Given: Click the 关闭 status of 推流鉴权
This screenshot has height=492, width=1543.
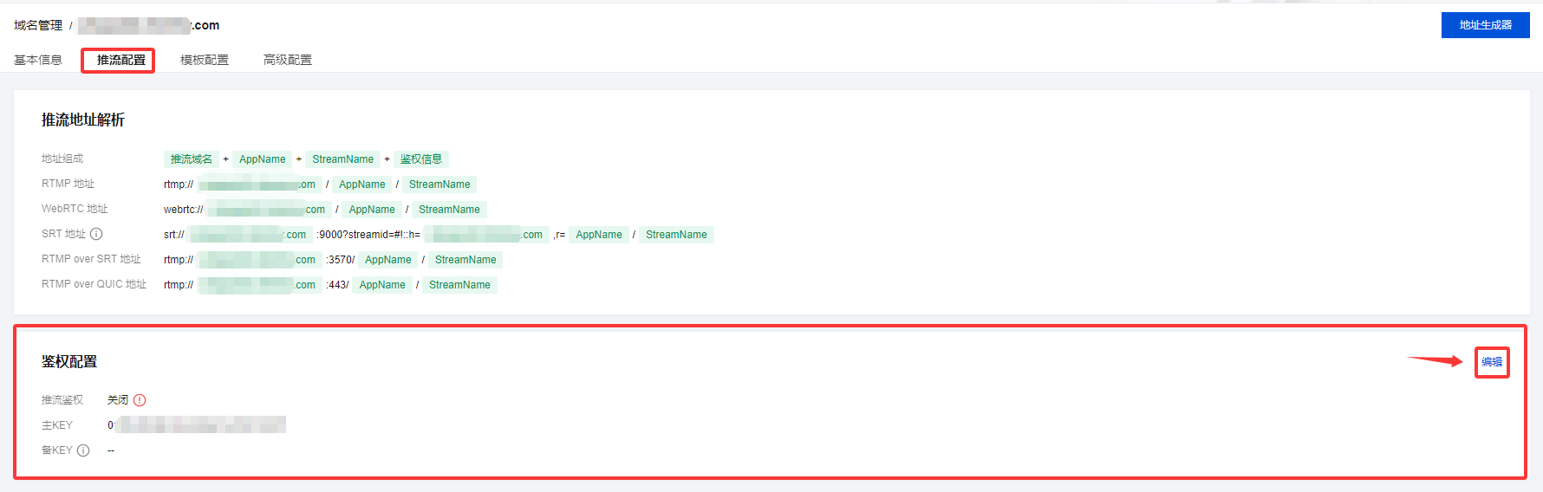Looking at the screenshot, I should pos(118,400).
